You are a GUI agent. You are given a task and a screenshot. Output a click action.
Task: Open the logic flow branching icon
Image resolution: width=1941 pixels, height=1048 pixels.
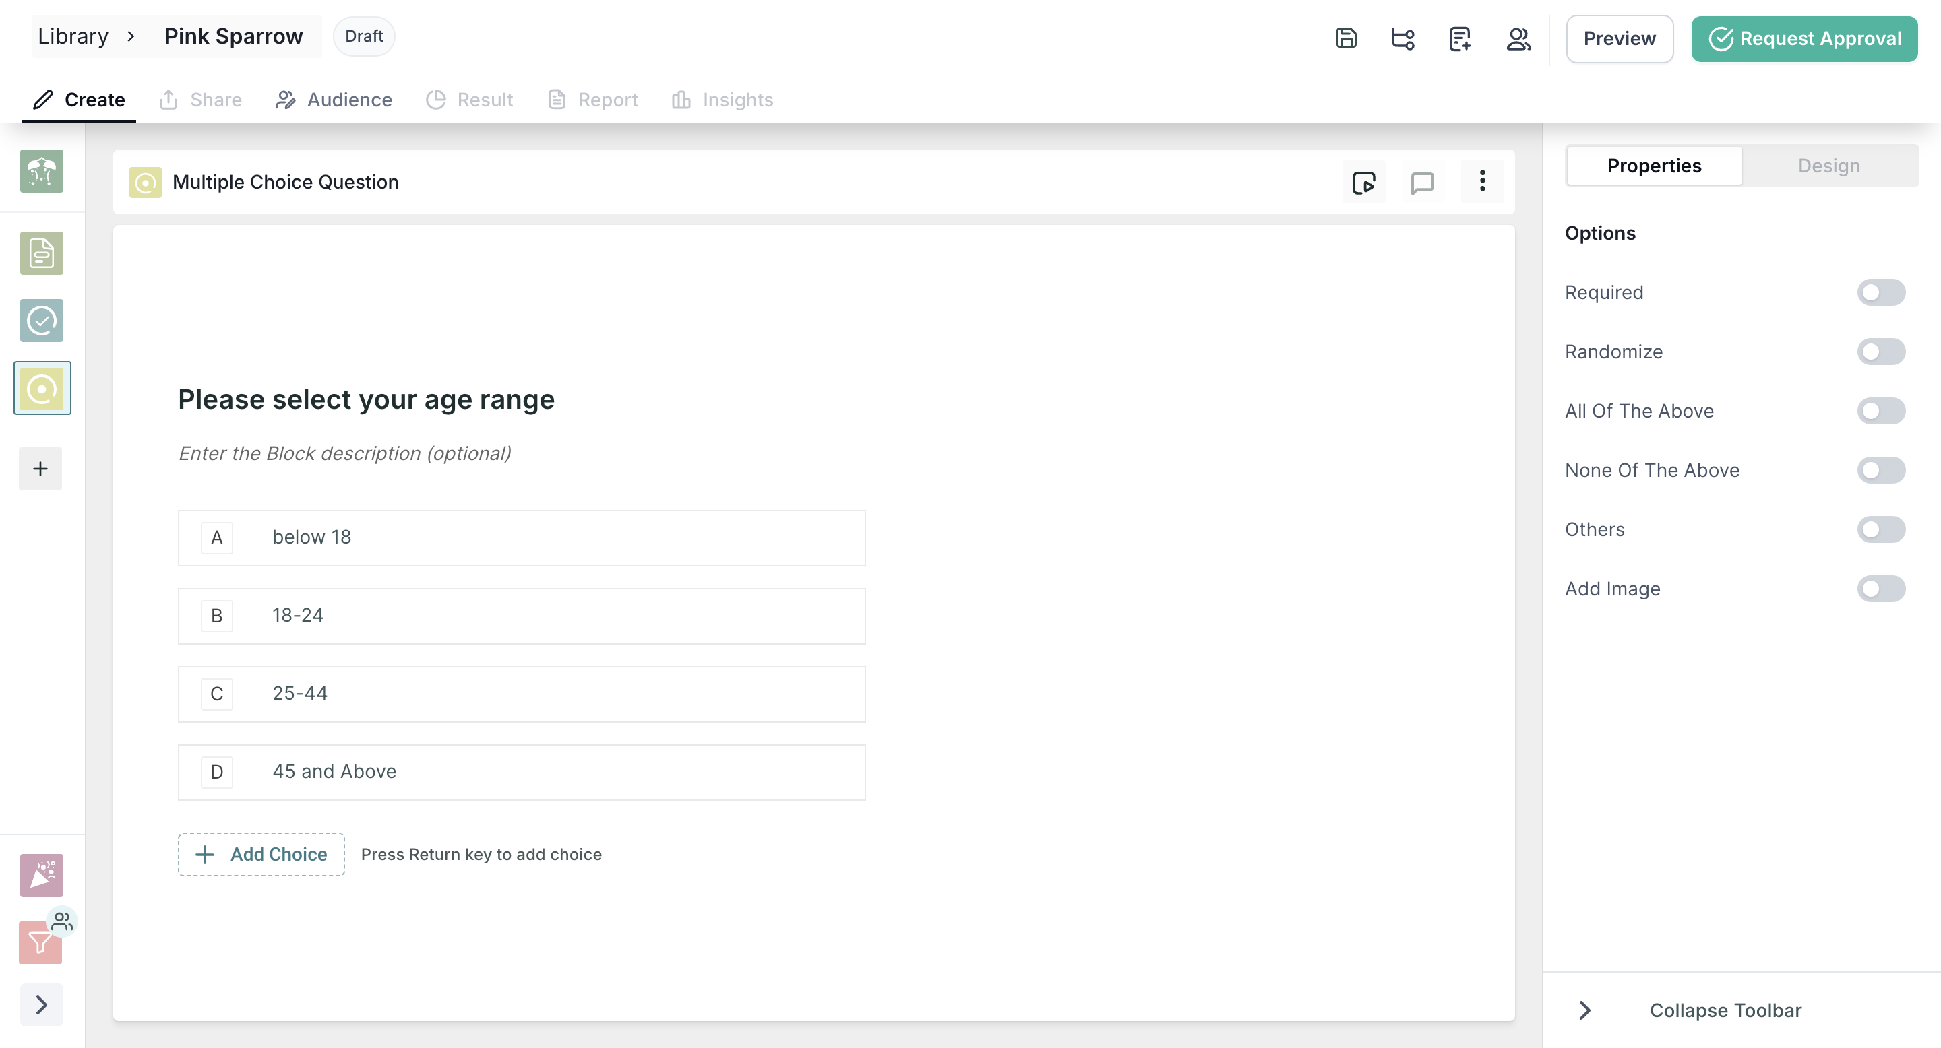tap(1403, 38)
